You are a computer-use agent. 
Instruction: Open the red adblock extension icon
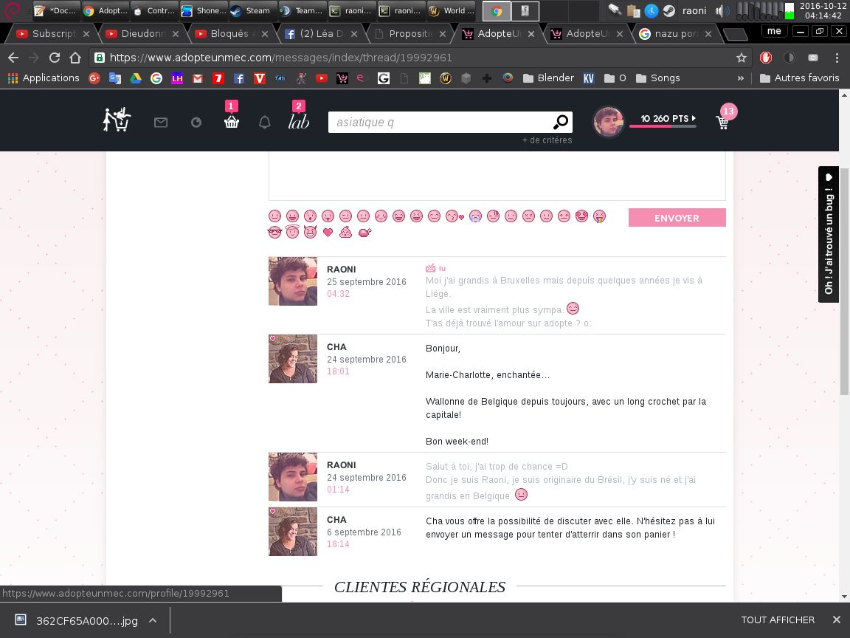click(x=765, y=58)
